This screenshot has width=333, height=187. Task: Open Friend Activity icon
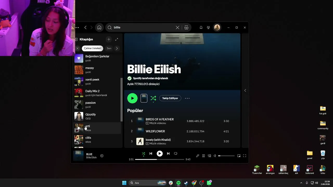coord(208,28)
